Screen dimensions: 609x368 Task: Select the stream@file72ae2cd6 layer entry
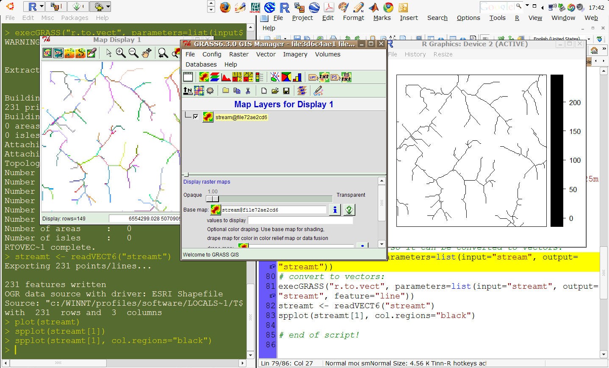pos(241,117)
